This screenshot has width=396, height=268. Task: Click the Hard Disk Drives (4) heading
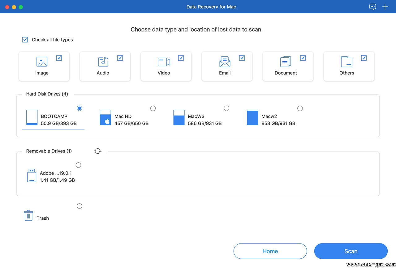pos(47,94)
